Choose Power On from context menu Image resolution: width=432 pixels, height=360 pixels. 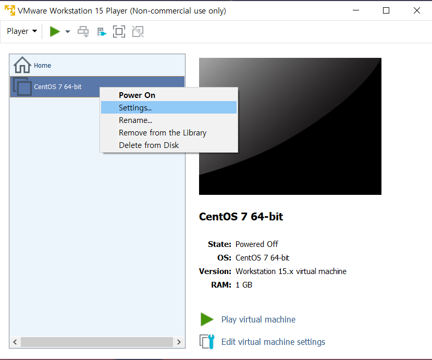pos(169,95)
